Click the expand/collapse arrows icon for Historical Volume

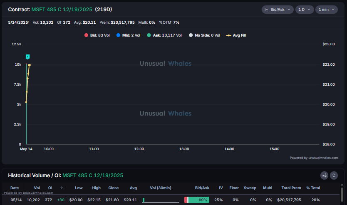334,175
